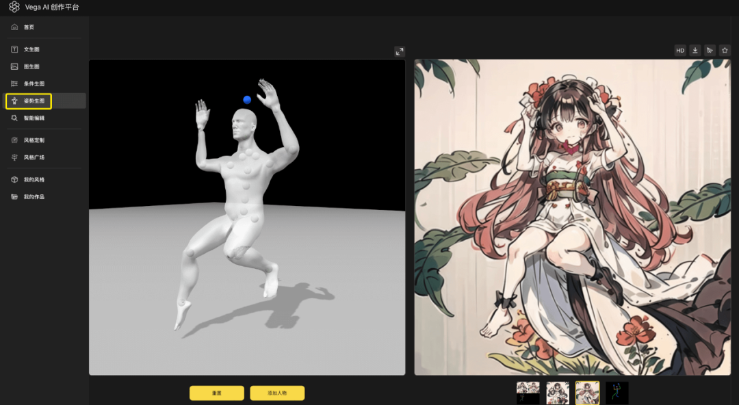
Task: Select the second result thumbnail
Action: click(558, 393)
